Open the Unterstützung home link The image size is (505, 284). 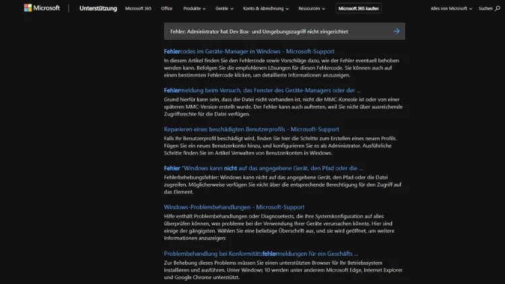(98, 8)
